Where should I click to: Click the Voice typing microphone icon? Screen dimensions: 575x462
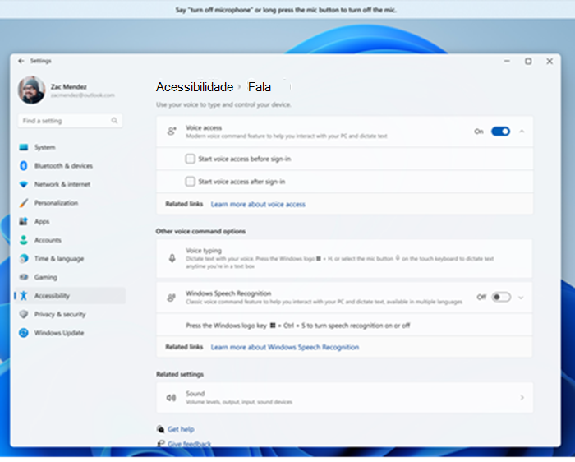click(x=172, y=258)
